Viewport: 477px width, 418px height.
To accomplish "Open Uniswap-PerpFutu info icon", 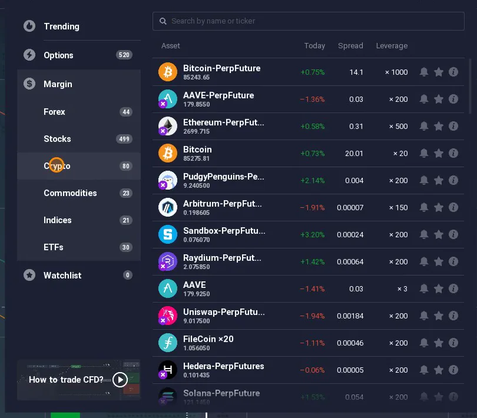I will coord(453,316).
